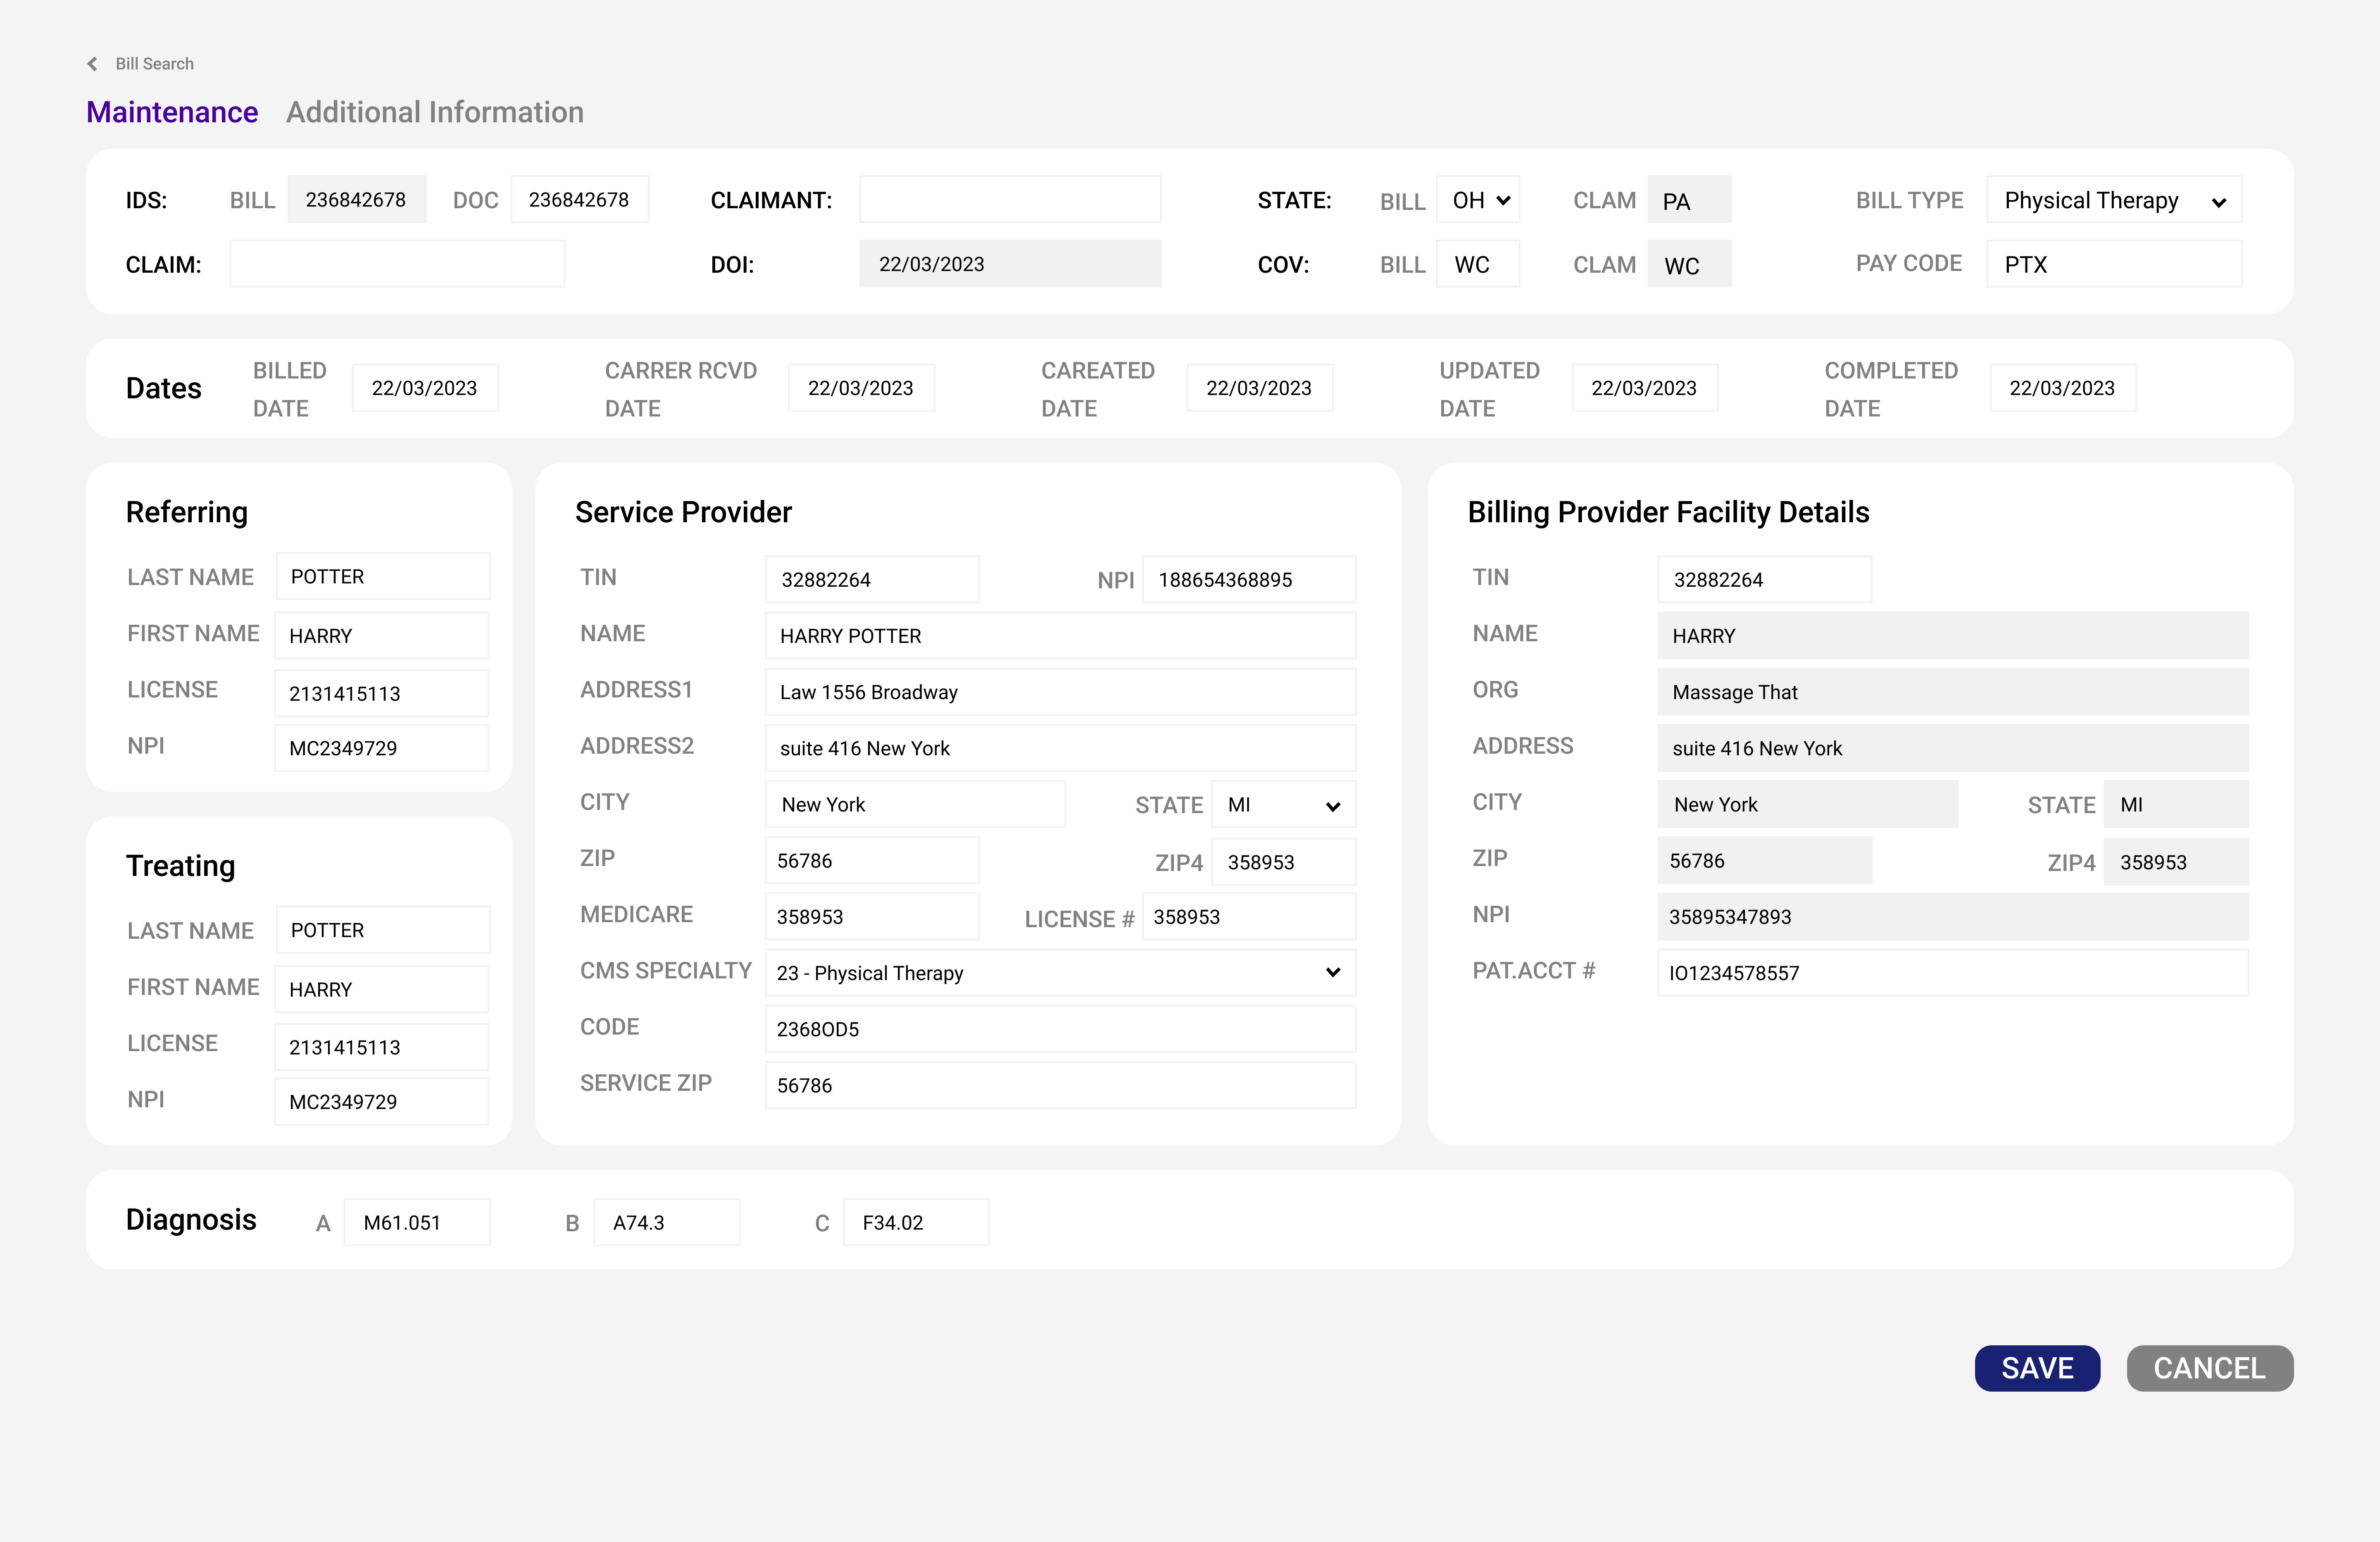Edit Referring First Name HARRY

click(382, 636)
